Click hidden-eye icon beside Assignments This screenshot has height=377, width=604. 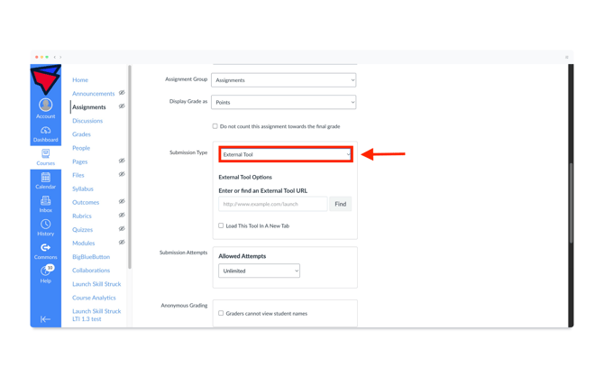(x=122, y=106)
